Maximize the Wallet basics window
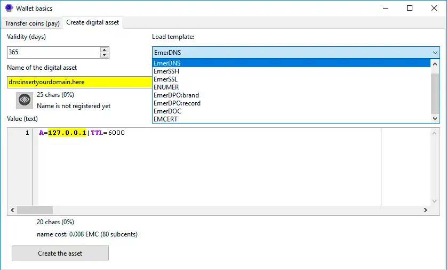This screenshot has height=270, width=447. click(410, 8)
